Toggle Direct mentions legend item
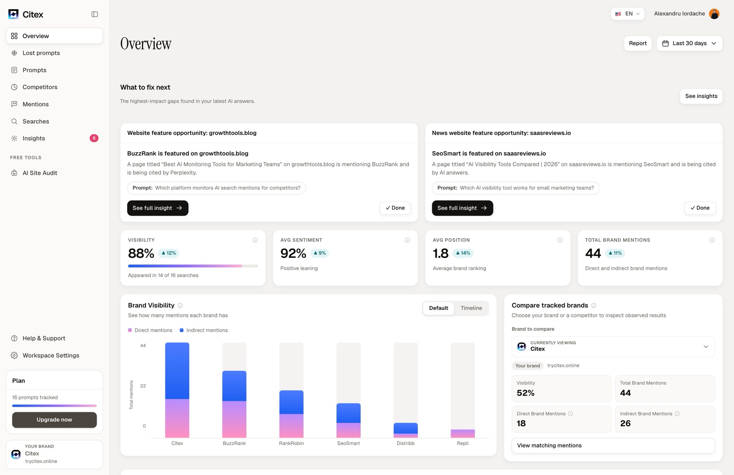The width and height of the screenshot is (734, 475). tap(150, 330)
